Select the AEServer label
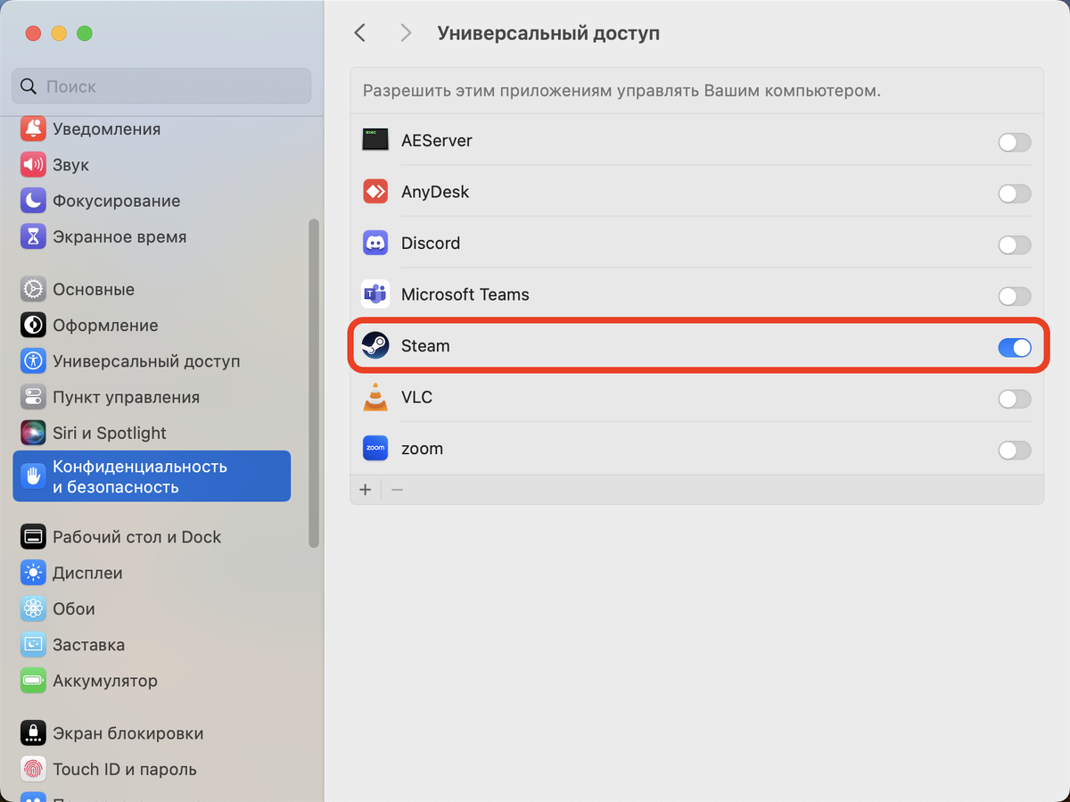Image resolution: width=1070 pixels, height=802 pixels. coord(437,140)
